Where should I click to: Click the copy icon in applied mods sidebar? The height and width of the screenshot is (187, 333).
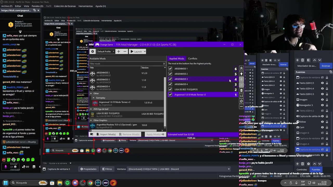tap(241, 101)
